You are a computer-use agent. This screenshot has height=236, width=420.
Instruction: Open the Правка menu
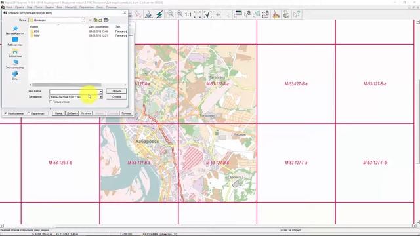pos(20,7)
